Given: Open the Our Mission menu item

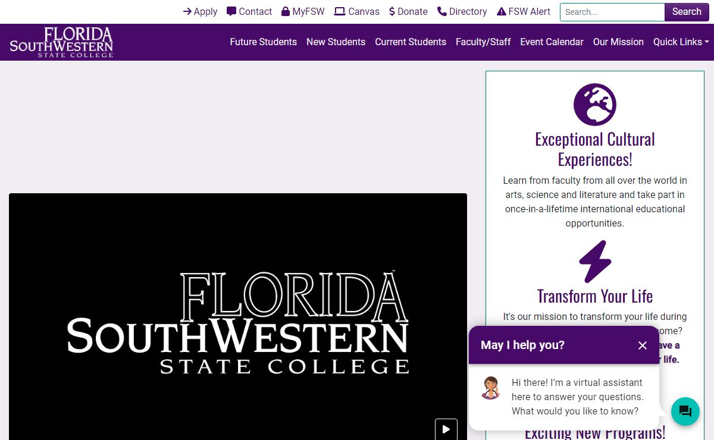Looking at the screenshot, I should (x=618, y=42).
